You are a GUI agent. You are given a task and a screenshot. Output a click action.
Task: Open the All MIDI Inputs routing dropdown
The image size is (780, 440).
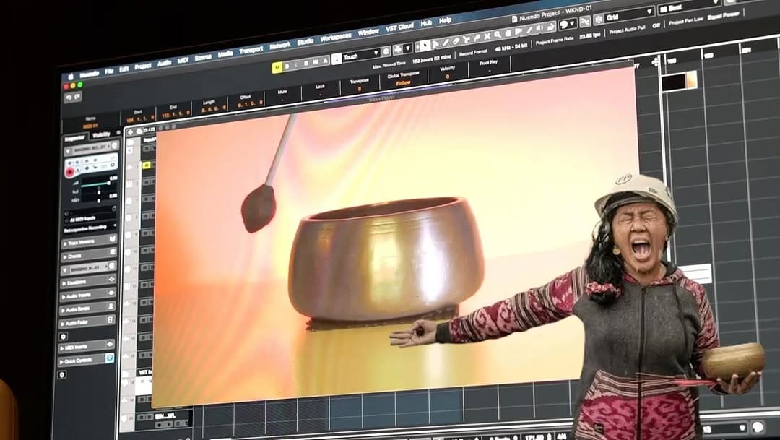tap(90, 217)
